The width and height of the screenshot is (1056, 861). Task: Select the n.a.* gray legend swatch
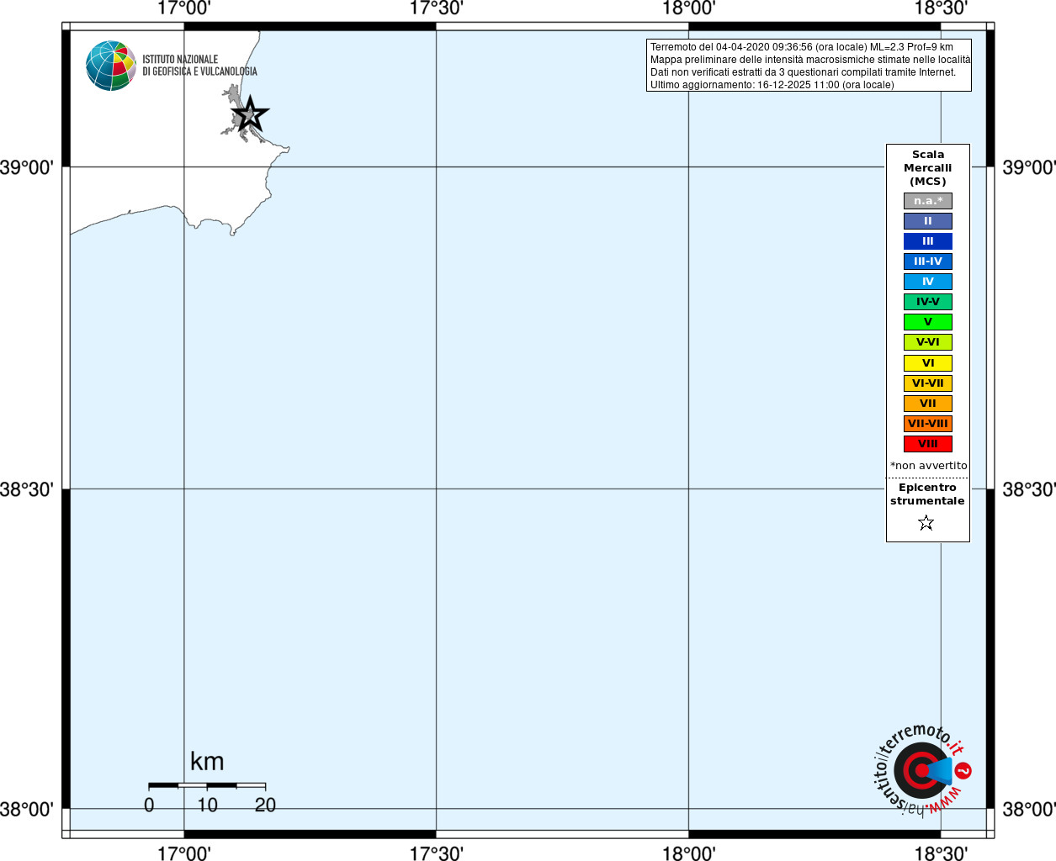pos(928,201)
